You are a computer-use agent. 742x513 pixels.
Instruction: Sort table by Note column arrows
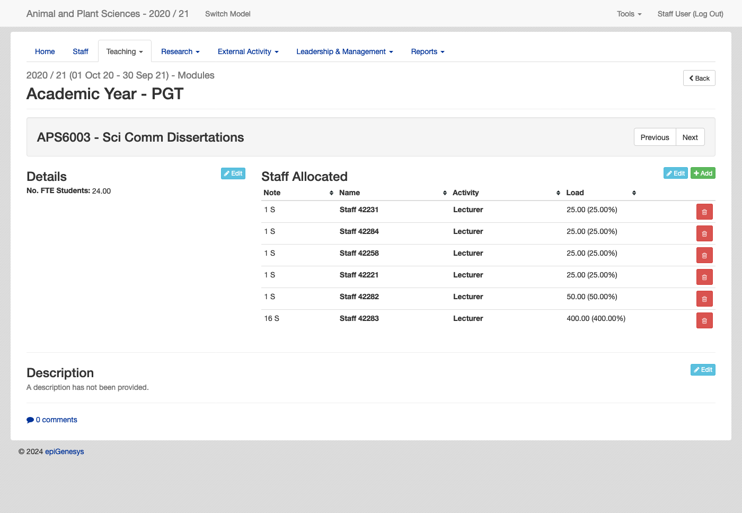coord(331,193)
